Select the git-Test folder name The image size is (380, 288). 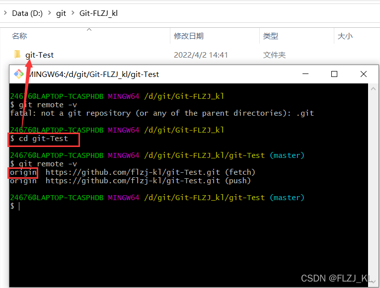pos(39,55)
